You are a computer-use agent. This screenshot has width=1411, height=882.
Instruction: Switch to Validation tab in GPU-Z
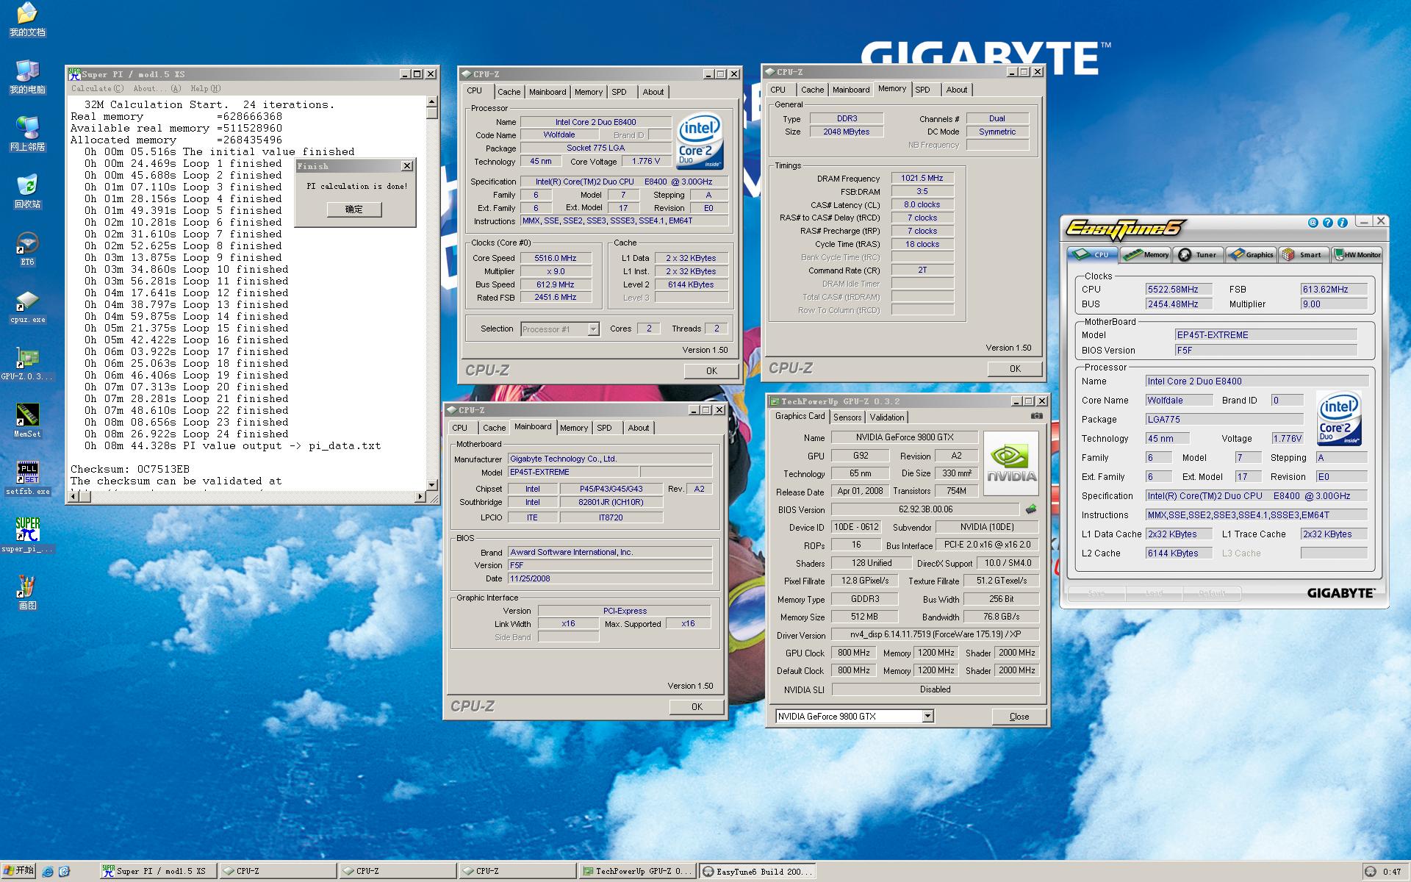click(887, 417)
